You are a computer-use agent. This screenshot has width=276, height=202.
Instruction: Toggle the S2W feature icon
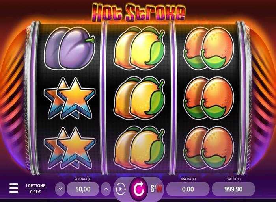(x=156, y=189)
